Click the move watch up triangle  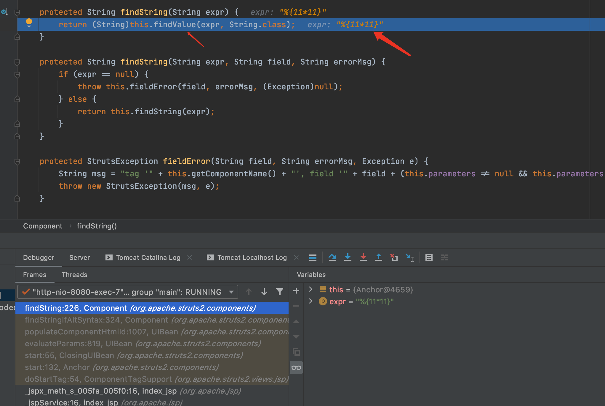(296, 322)
